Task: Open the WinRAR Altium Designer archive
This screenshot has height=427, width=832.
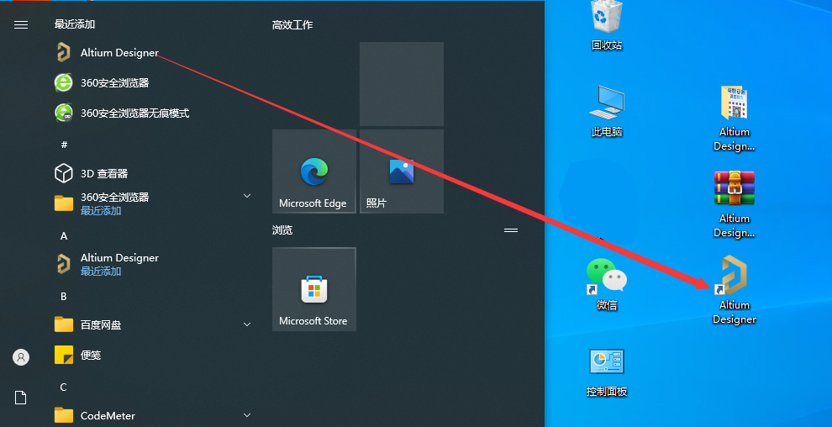Action: pos(734,202)
